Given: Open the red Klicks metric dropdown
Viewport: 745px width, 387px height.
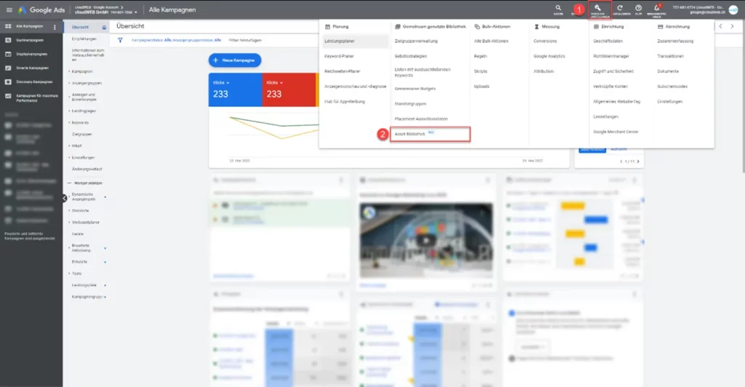Looking at the screenshot, I should 274,83.
